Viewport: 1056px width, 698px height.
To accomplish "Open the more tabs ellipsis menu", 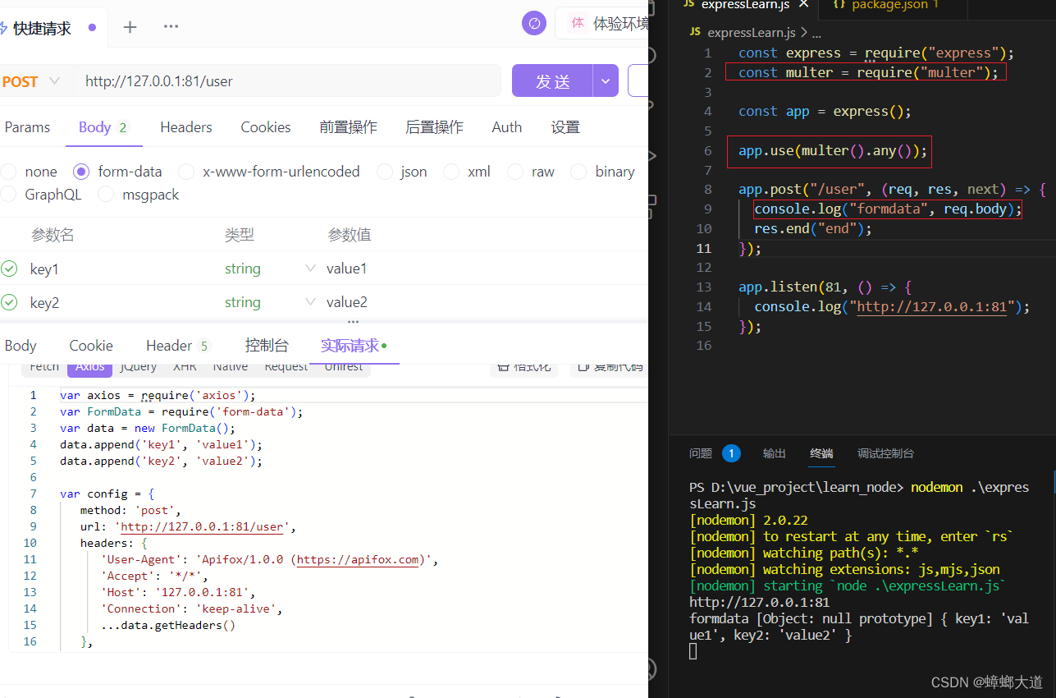I will [171, 26].
